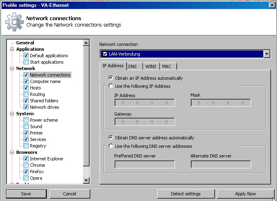277x201 pixels.
Task: Collapse the Browsers tree node
Action: coord(12,152)
